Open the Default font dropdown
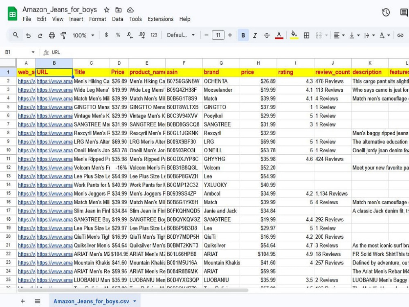 click(181, 35)
